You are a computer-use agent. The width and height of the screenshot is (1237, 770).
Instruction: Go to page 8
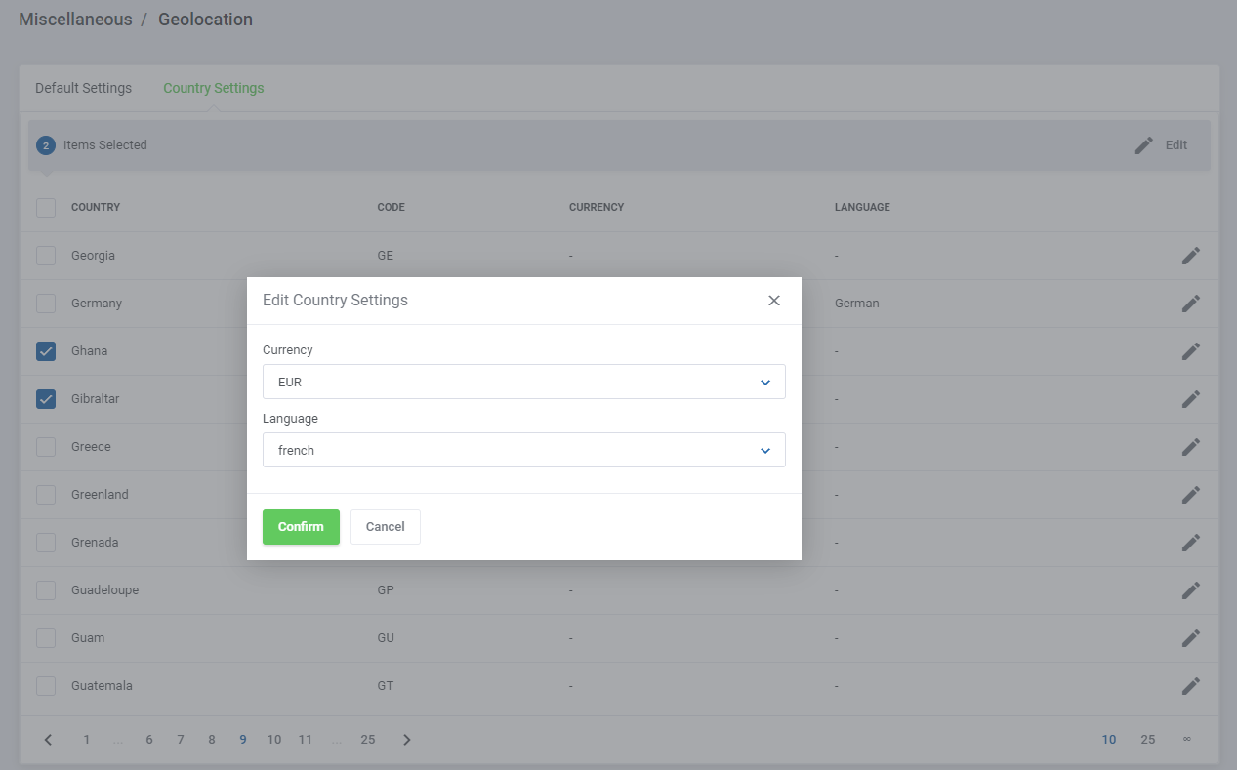[x=212, y=740]
